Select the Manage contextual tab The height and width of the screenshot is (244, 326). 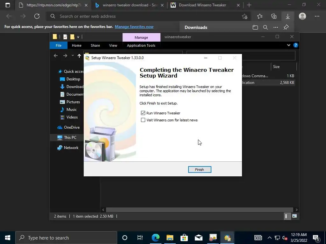(x=141, y=37)
